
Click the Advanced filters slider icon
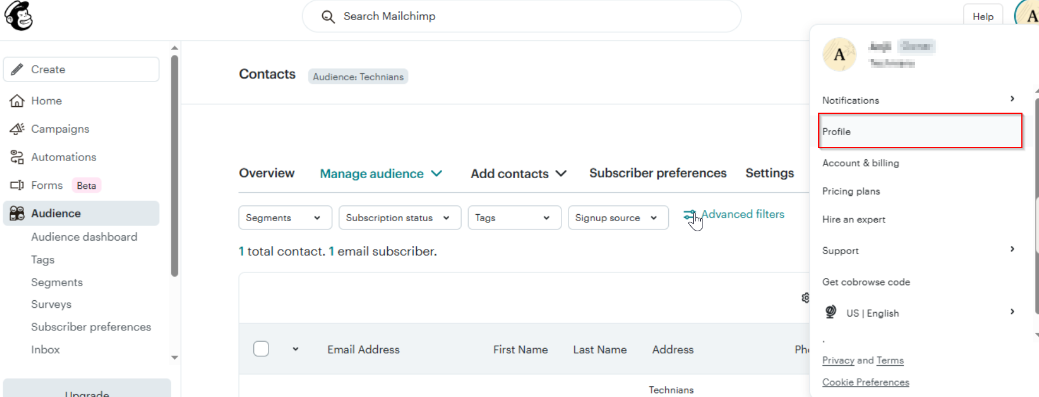(x=689, y=216)
